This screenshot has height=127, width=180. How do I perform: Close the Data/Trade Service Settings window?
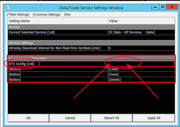172,7
